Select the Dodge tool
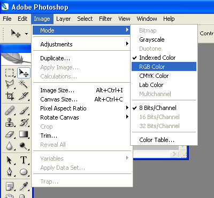The width and height of the screenshot is (214, 198). coord(24,146)
